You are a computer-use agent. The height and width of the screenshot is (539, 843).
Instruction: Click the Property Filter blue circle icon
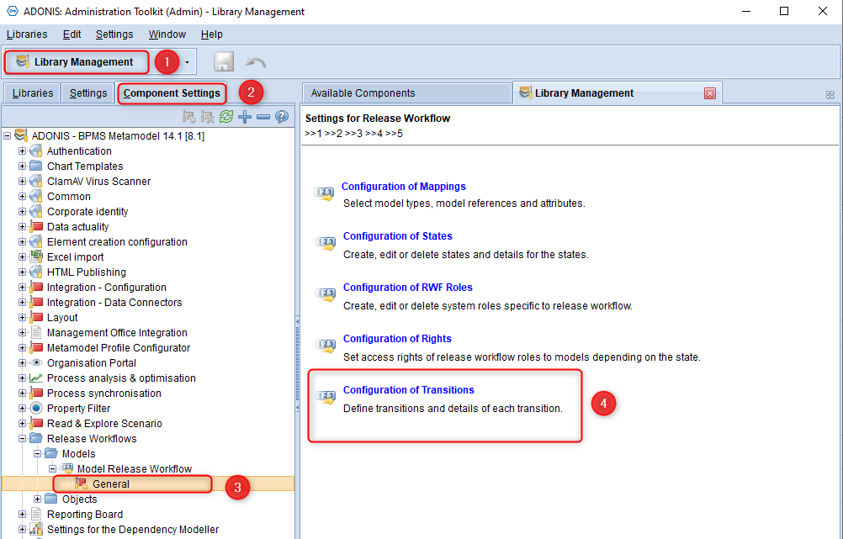click(x=36, y=408)
